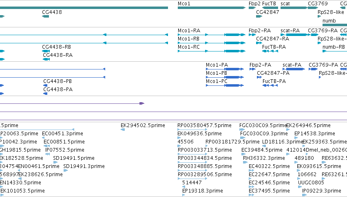Click the scat-PA coding segment
347x197 pixels.
(x=294, y=69)
